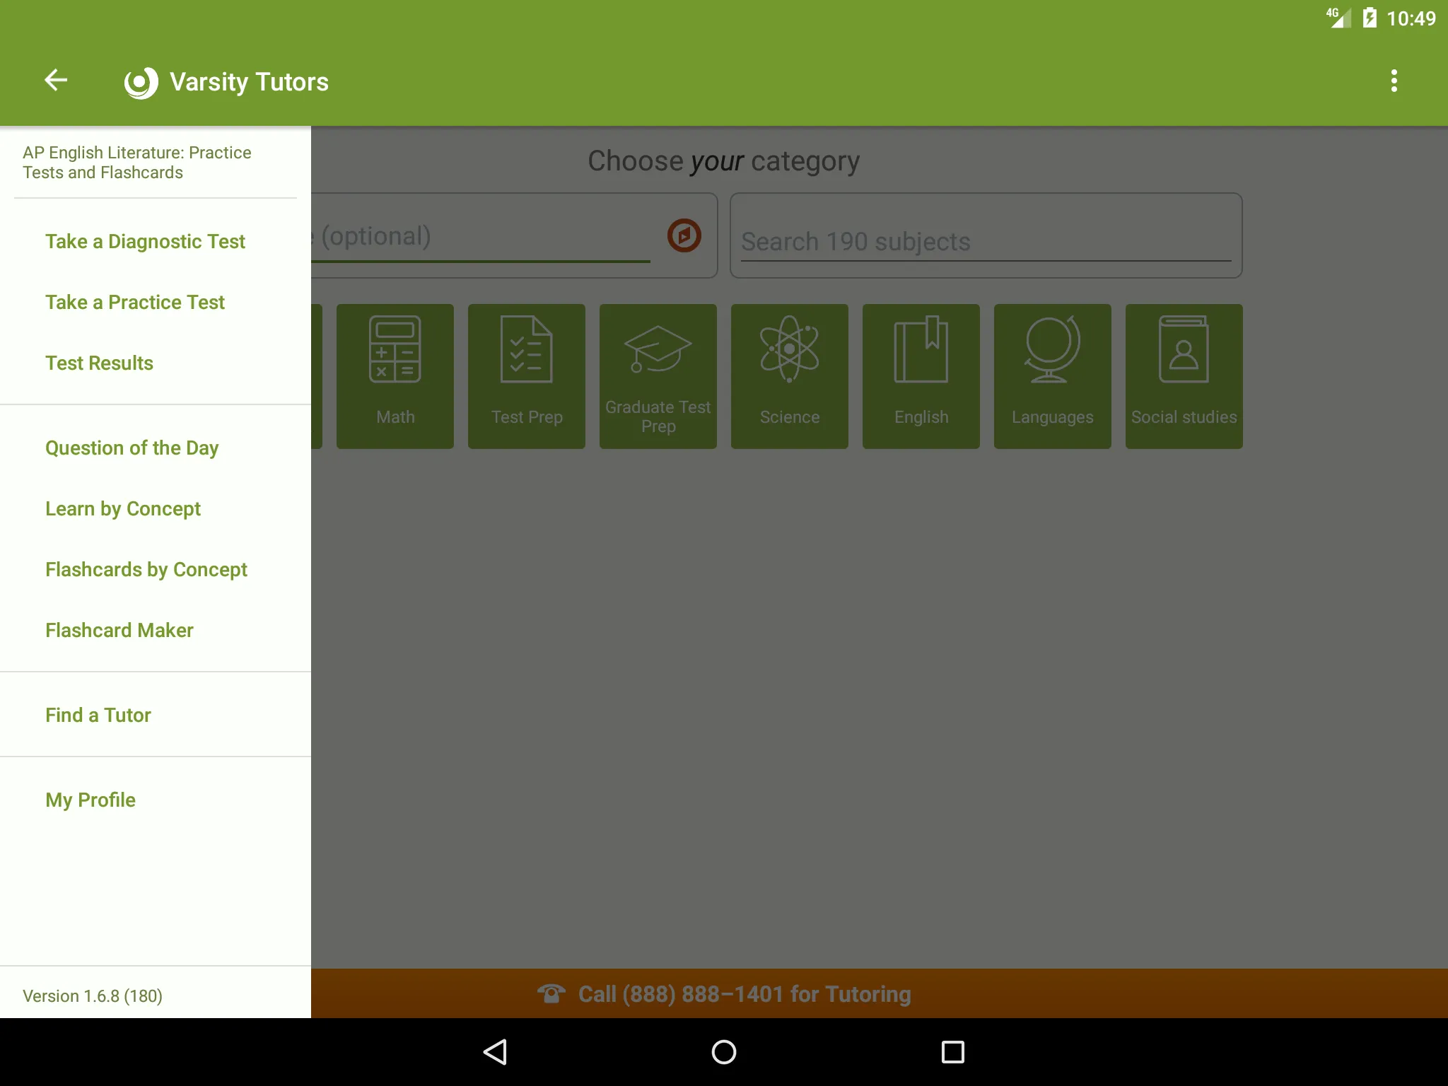Open Find a Tutor section

98,714
